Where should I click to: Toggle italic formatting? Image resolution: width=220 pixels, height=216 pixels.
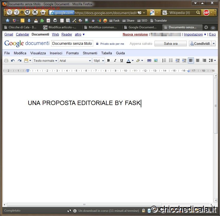click(115, 61)
